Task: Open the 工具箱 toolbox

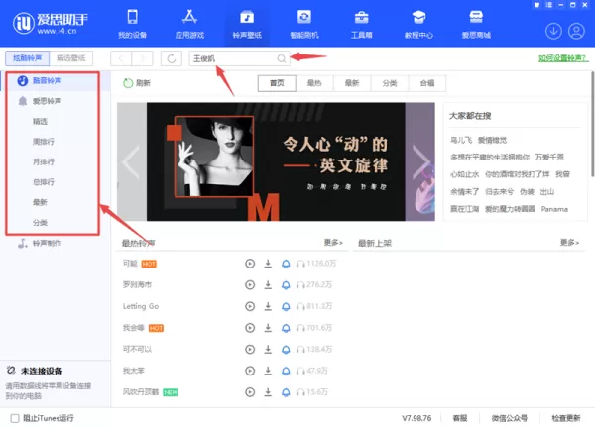Action: (x=361, y=24)
